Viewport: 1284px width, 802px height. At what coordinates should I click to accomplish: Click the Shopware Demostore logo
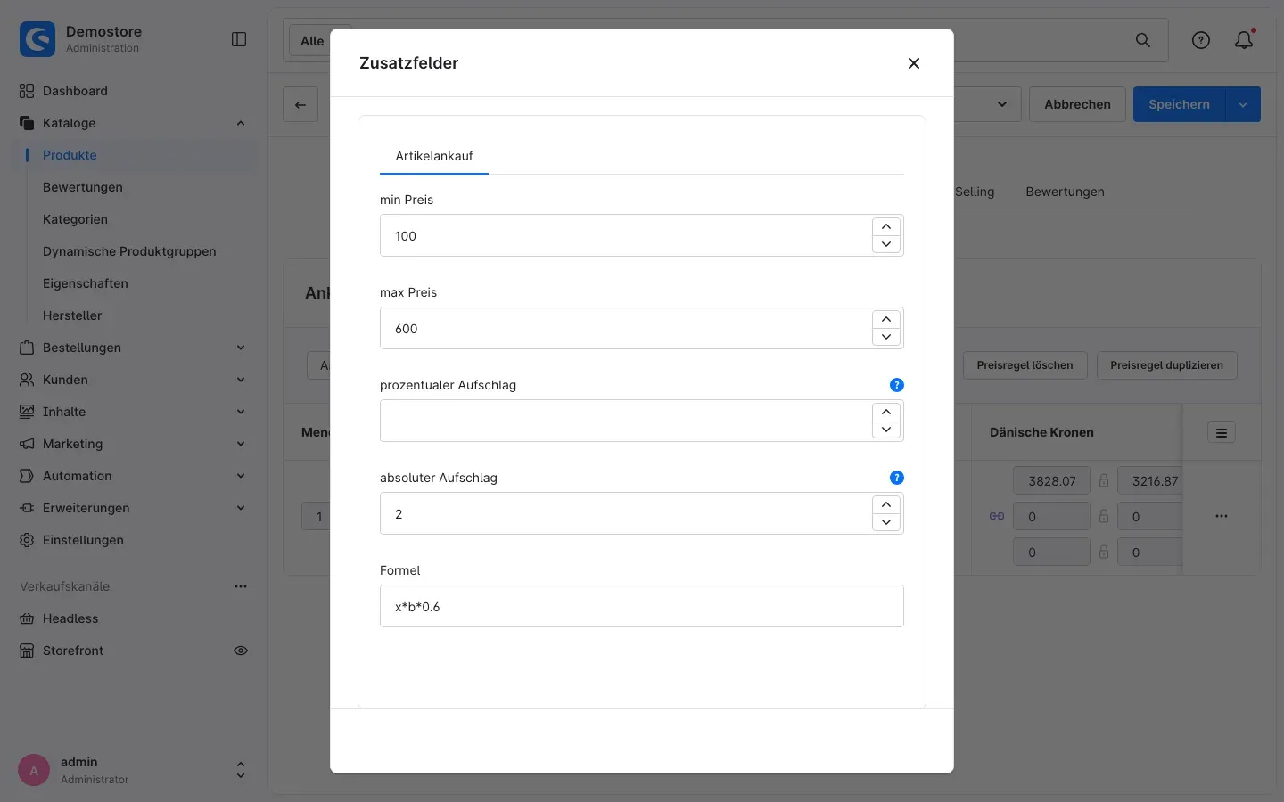point(37,39)
